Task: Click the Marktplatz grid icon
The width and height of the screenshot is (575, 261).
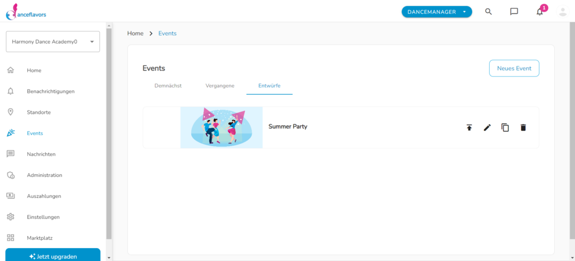Action: click(x=11, y=238)
